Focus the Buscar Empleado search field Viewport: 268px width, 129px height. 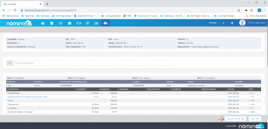click(94, 63)
